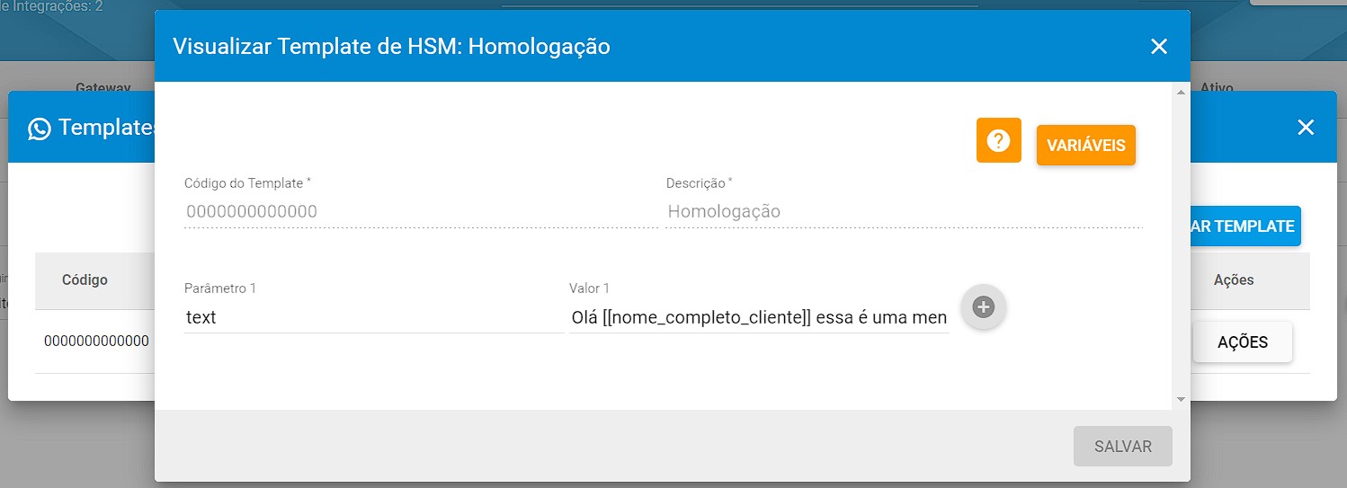Click the Ativo column header in background

1217,87
